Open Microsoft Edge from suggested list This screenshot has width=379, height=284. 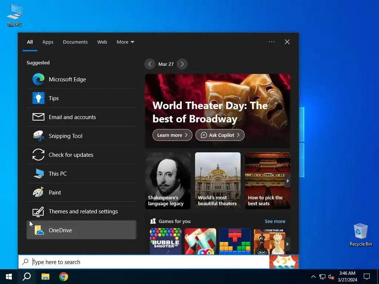tap(81, 79)
